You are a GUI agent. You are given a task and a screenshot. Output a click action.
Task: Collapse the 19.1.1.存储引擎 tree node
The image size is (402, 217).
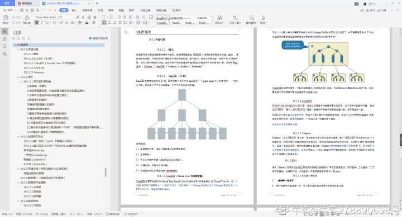pos(18,50)
